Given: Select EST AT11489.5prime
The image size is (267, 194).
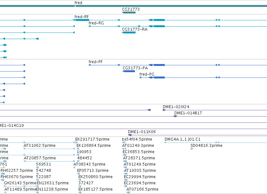Looking at the screenshot, I should tap(20, 189).
